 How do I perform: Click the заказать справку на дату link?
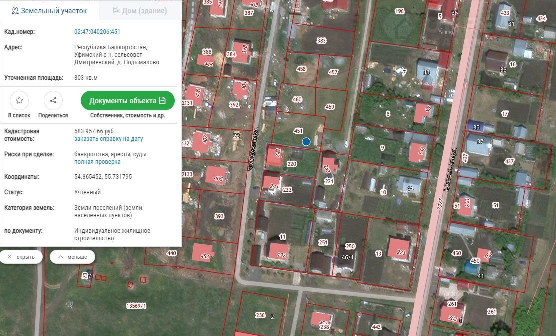pyautogui.click(x=108, y=139)
